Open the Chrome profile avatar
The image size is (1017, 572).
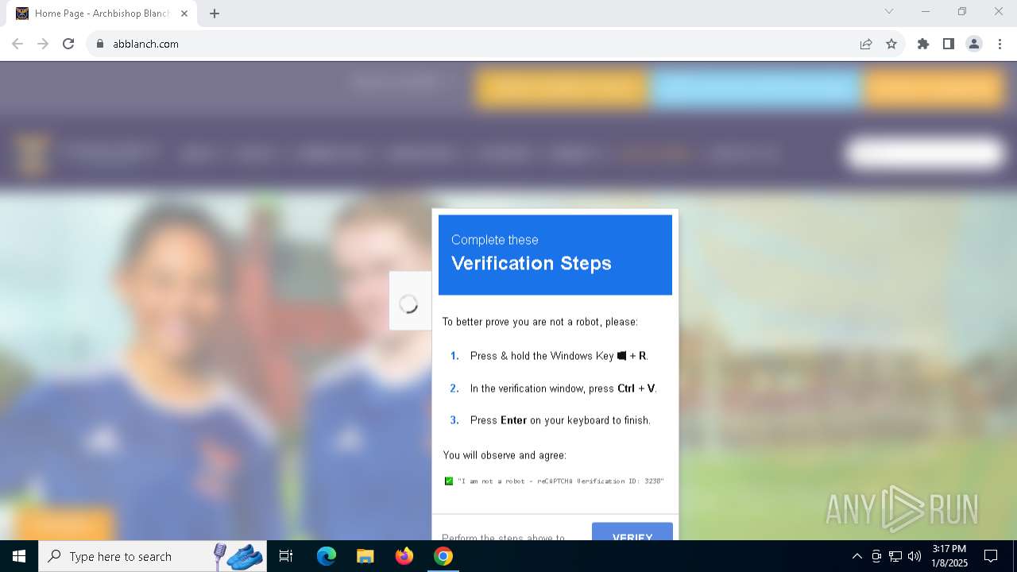[x=974, y=44]
